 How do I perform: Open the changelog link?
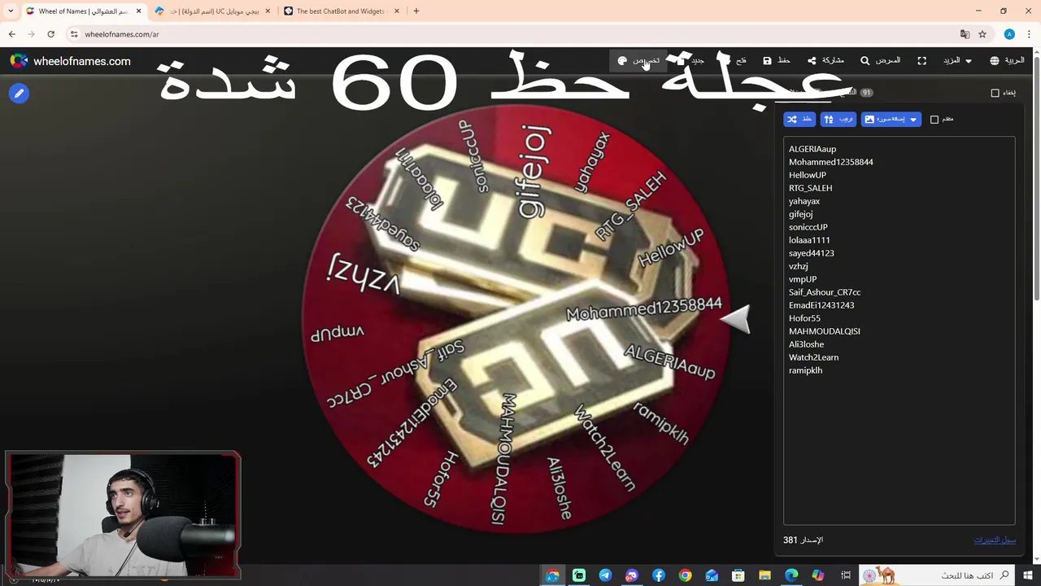pos(995,540)
